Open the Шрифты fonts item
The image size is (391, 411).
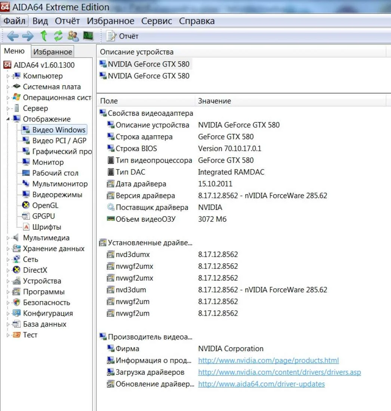pyautogui.click(x=46, y=227)
